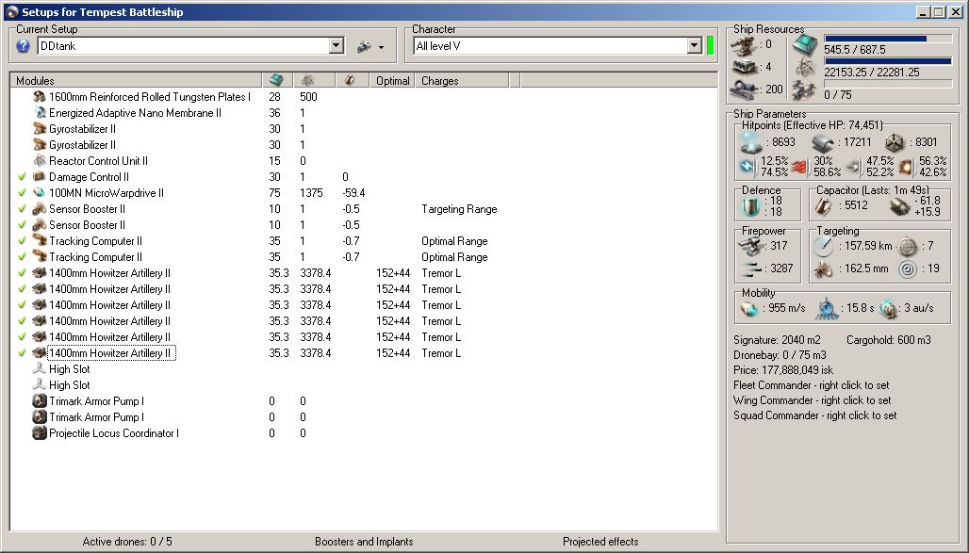Click the Projectile Locus Coordinator I icon
The height and width of the screenshot is (553, 969).
tap(40, 433)
